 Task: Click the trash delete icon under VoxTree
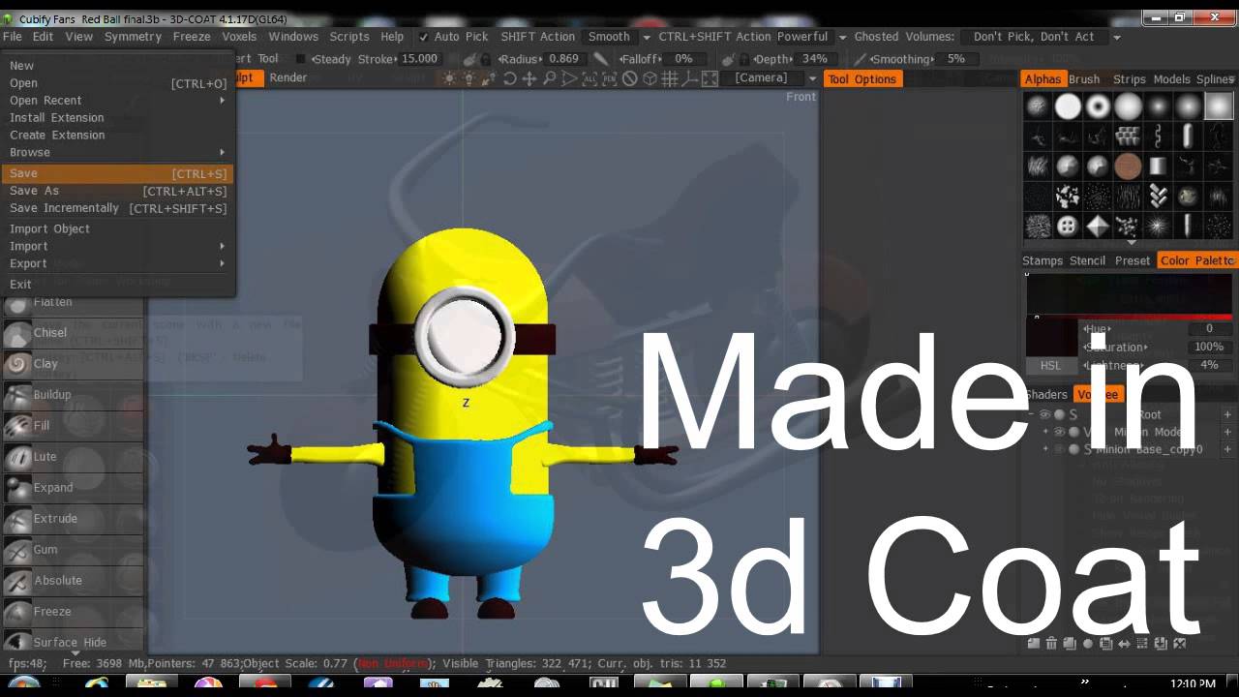pyautogui.click(x=1051, y=644)
